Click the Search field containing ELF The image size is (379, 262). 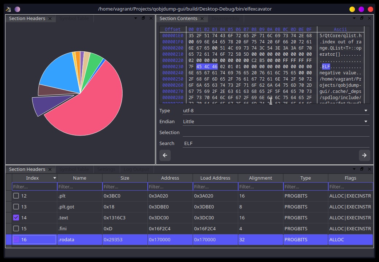[x=276, y=143]
